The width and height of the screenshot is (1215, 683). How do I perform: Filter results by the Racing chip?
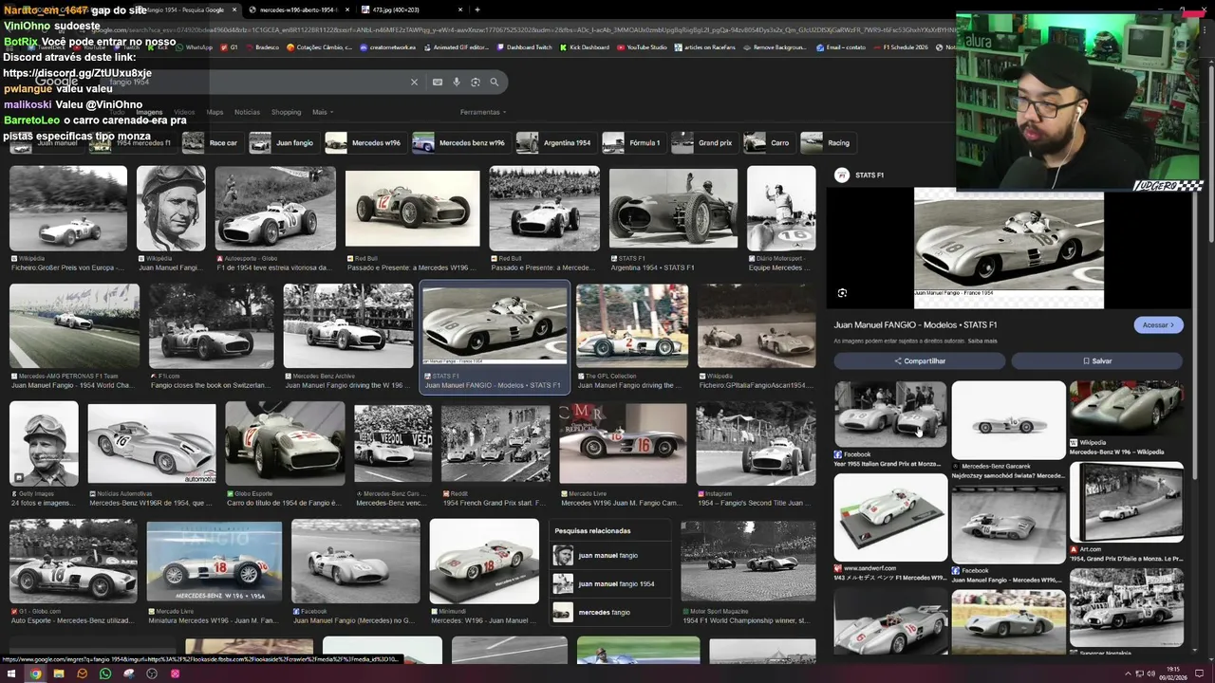click(827, 143)
